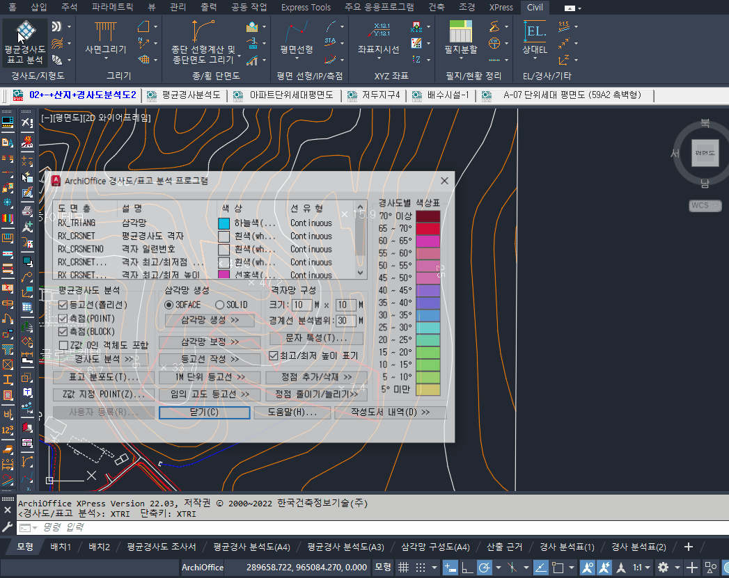The image size is (729, 578).
Task: Uncheck the 등고선(폴리선) checkbox
Action: [64, 305]
